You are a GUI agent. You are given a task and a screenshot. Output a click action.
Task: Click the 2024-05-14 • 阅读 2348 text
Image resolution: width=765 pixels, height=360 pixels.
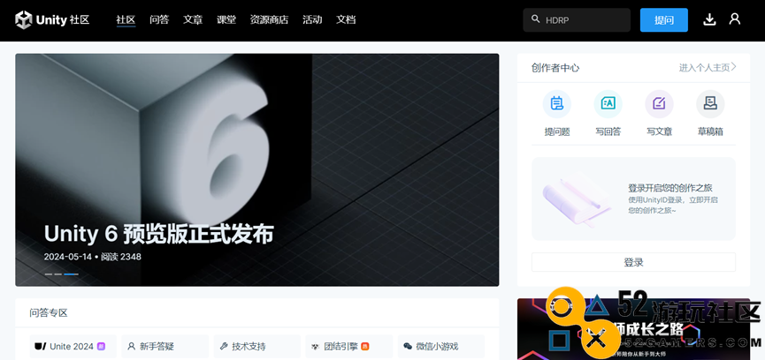93,257
